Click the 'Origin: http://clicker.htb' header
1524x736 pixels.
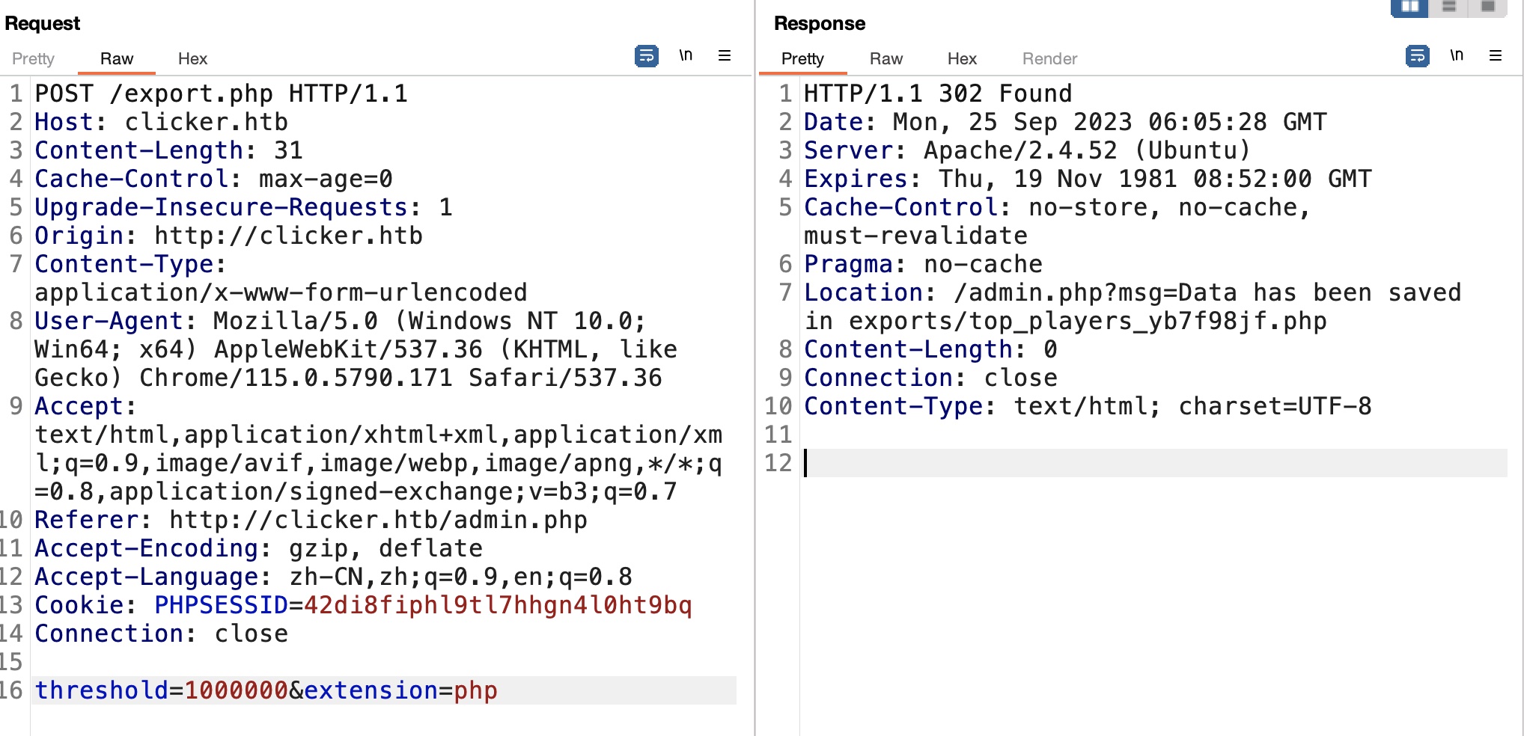coord(228,236)
